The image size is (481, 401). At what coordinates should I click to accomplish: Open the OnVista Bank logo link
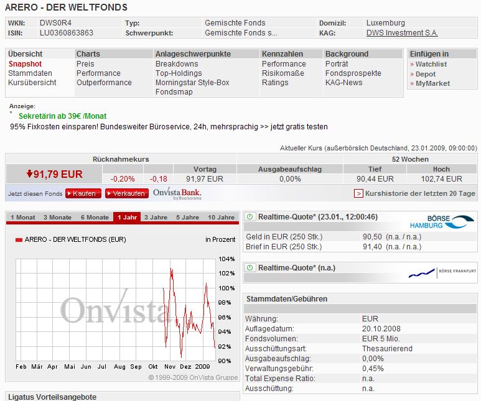[177, 193]
